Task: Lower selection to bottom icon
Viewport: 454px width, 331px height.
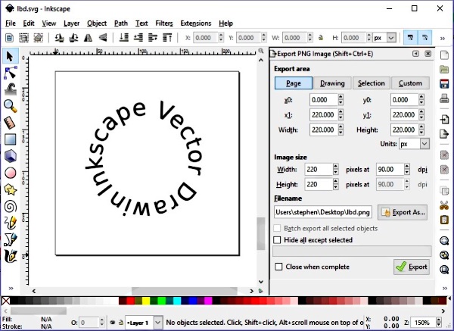Action: pyautogui.click(x=124, y=38)
